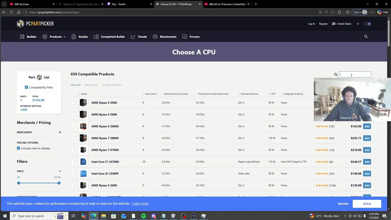Screen dimensions: 391x220
Task: Open Edge settings and more menu
Action: pyautogui.click(x=371, y=12)
